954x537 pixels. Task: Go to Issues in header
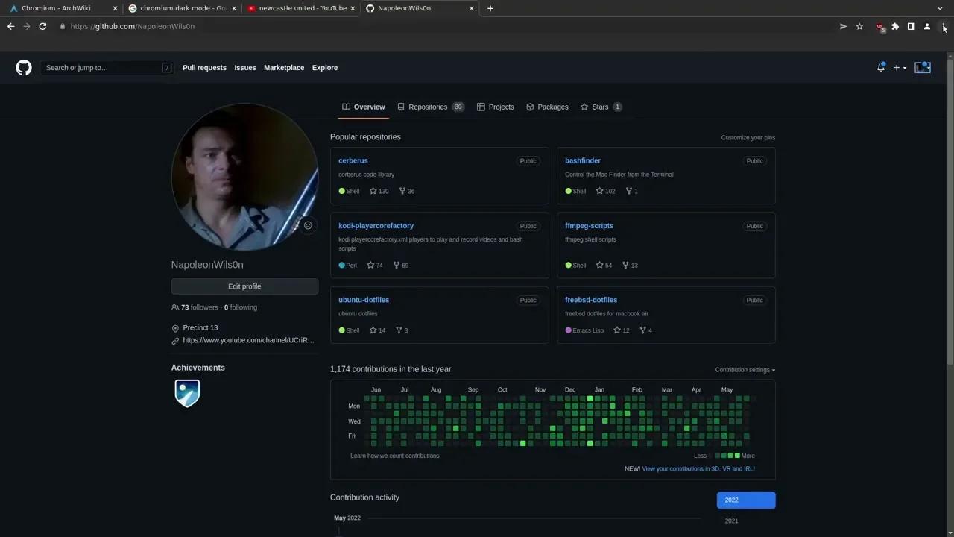click(245, 68)
